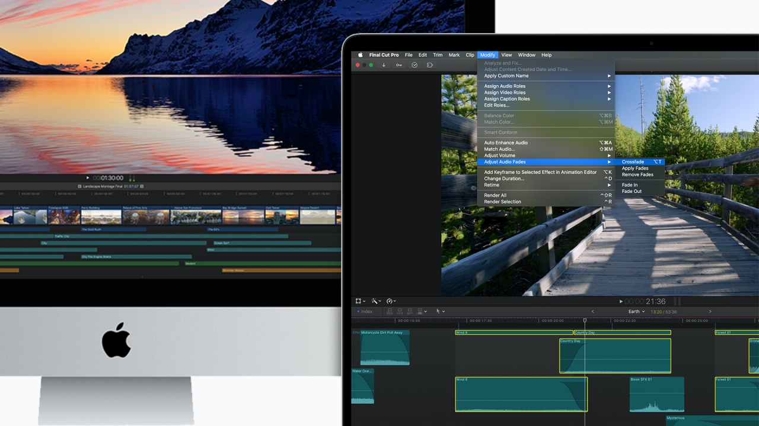Click the share/extensions icon in the toolbar
The image size is (759, 426).
(430, 65)
